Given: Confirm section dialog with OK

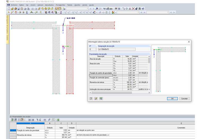Looking at the screenshot, I should 172,99.
